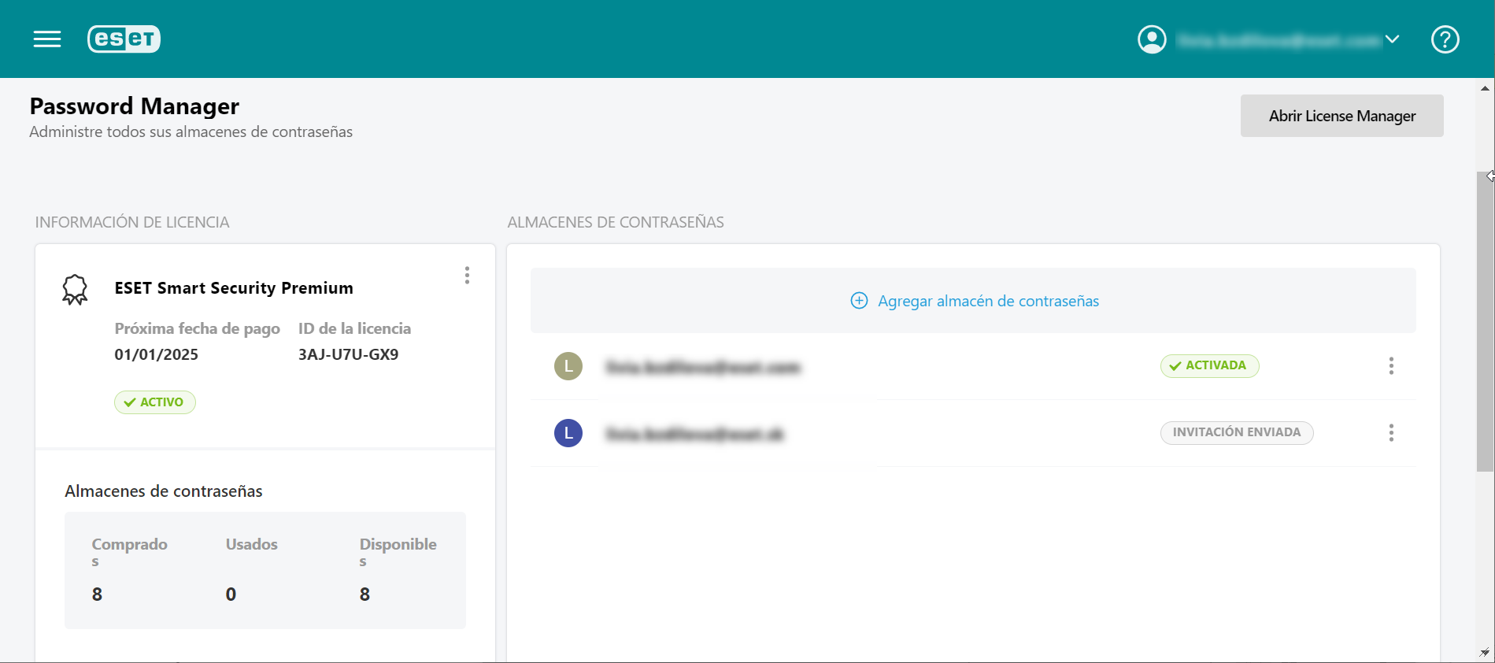The height and width of the screenshot is (663, 1495).
Task: Click Almacenes de contraseñas card subtitle
Action: tap(164, 491)
